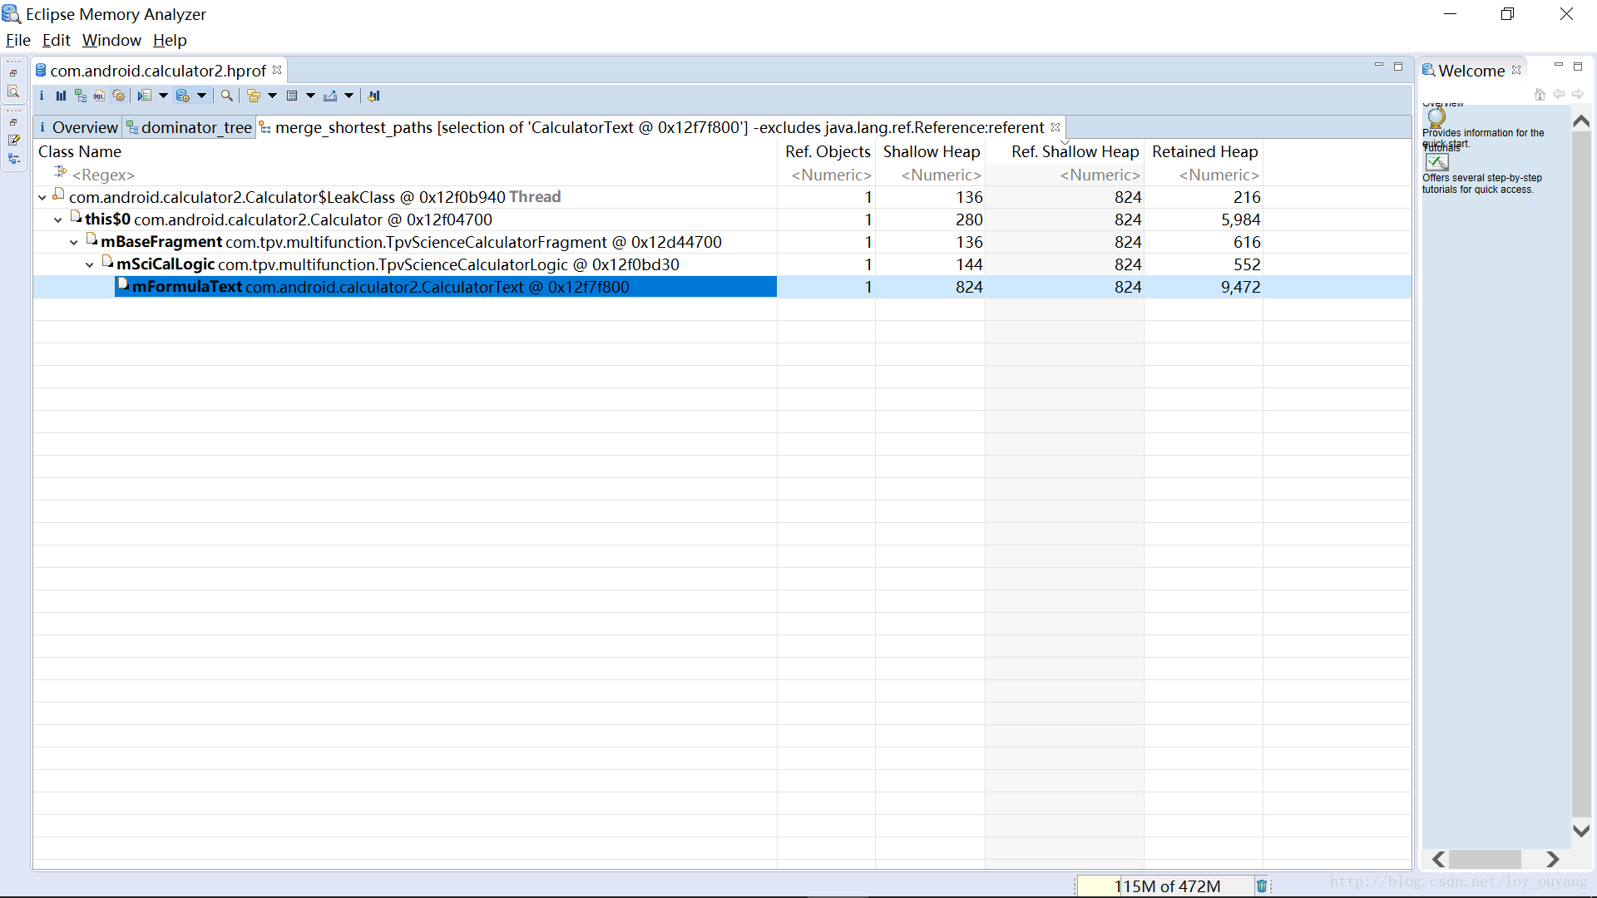Open the OQL query editor icon

(x=99, y=96)
